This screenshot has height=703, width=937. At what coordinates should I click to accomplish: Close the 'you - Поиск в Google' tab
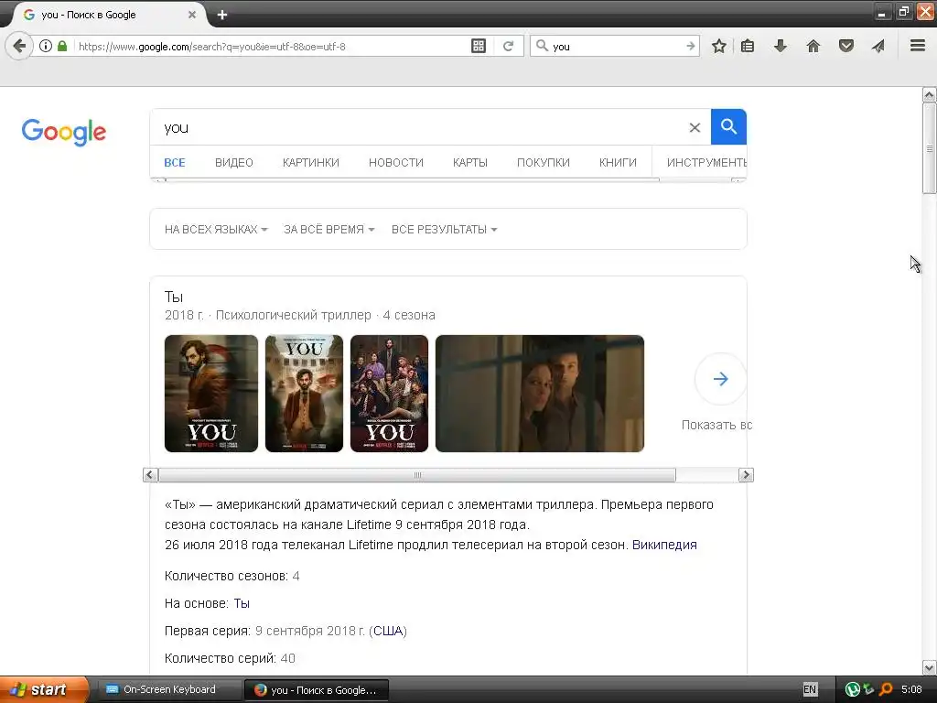(192, 15)
